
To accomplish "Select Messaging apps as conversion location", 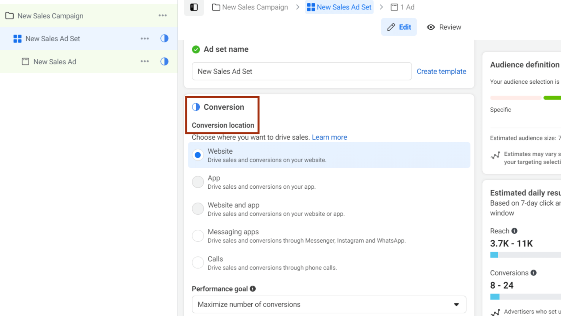I will pos(198,236).
